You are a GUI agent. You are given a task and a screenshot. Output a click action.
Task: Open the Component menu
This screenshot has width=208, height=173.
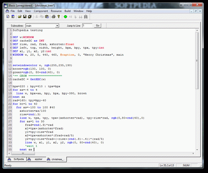[x=41, y=11]
